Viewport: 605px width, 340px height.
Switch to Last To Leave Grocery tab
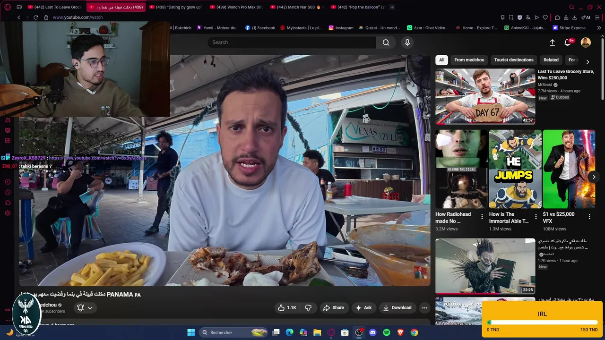click(x=55, y=7)
